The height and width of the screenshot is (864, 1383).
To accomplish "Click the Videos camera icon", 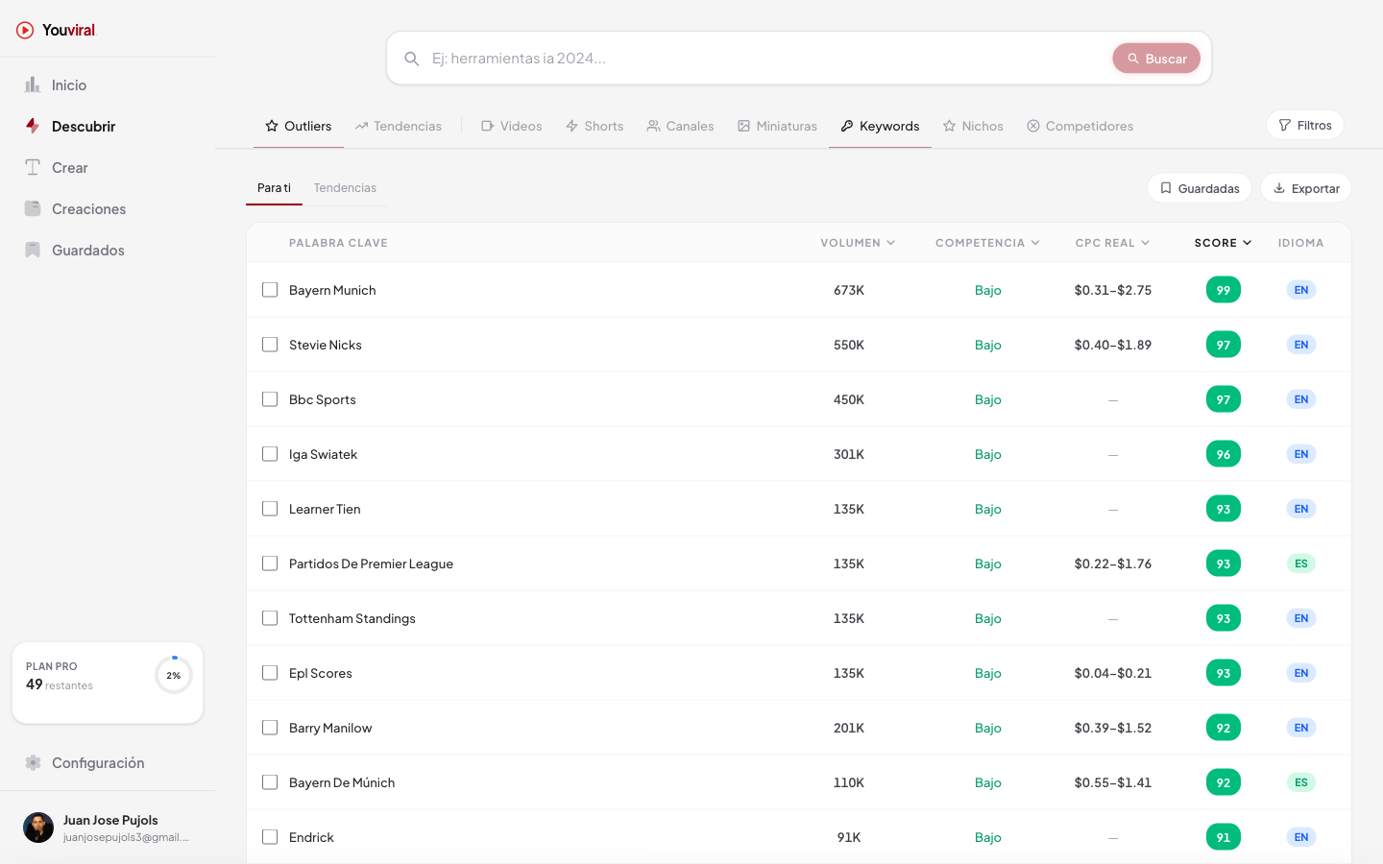I will point(488,126).
